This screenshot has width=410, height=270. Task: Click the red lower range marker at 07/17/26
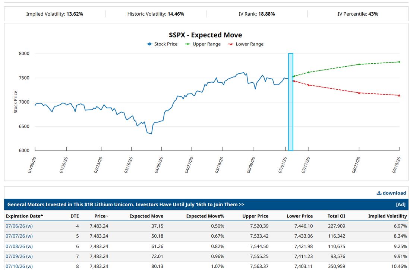click(309, 85)
